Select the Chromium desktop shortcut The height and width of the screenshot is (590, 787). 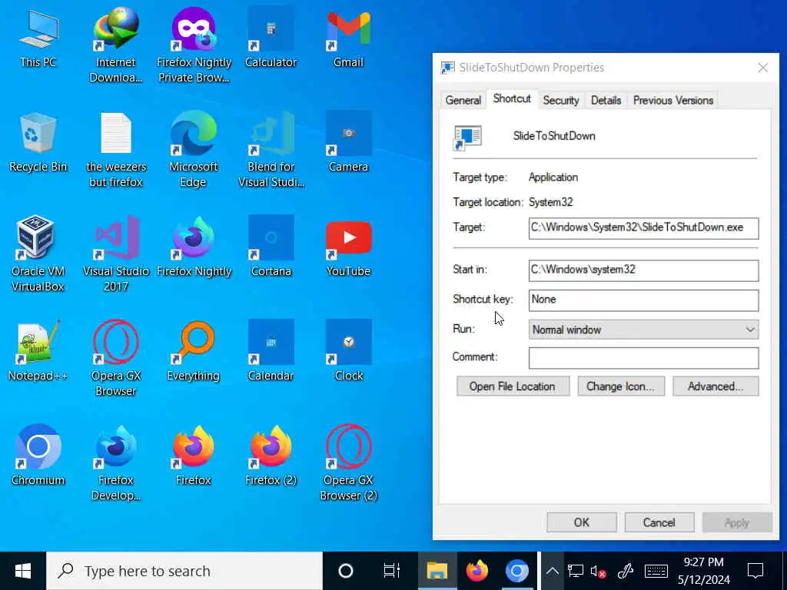(38, 456)
